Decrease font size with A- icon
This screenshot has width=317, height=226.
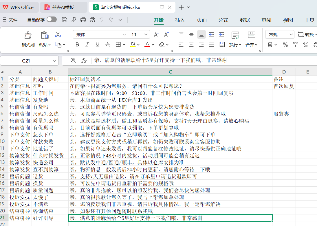tap(166, 34)
